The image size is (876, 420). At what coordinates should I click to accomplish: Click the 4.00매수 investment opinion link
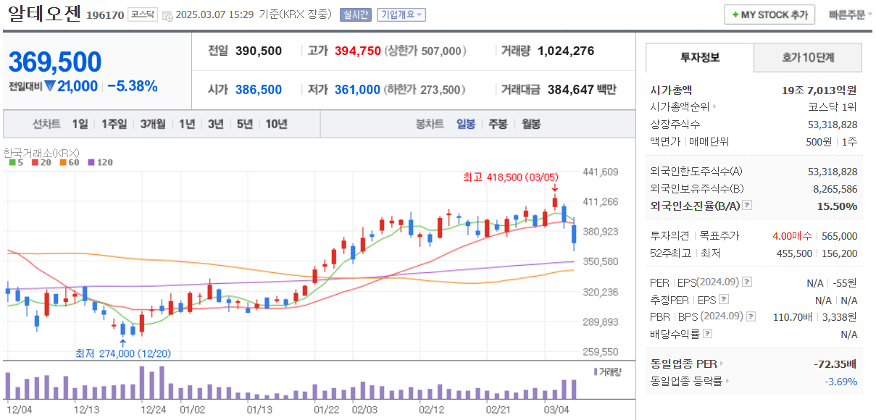tap(793, 235)
